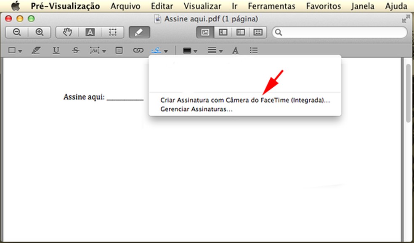Viewport: 414px width, 243px height.
Task: Open the Editar menu
Action: pyautogui.click(x=162, y=6)
